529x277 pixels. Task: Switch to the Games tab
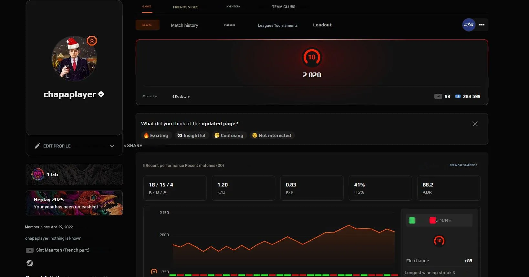[147, 6]
